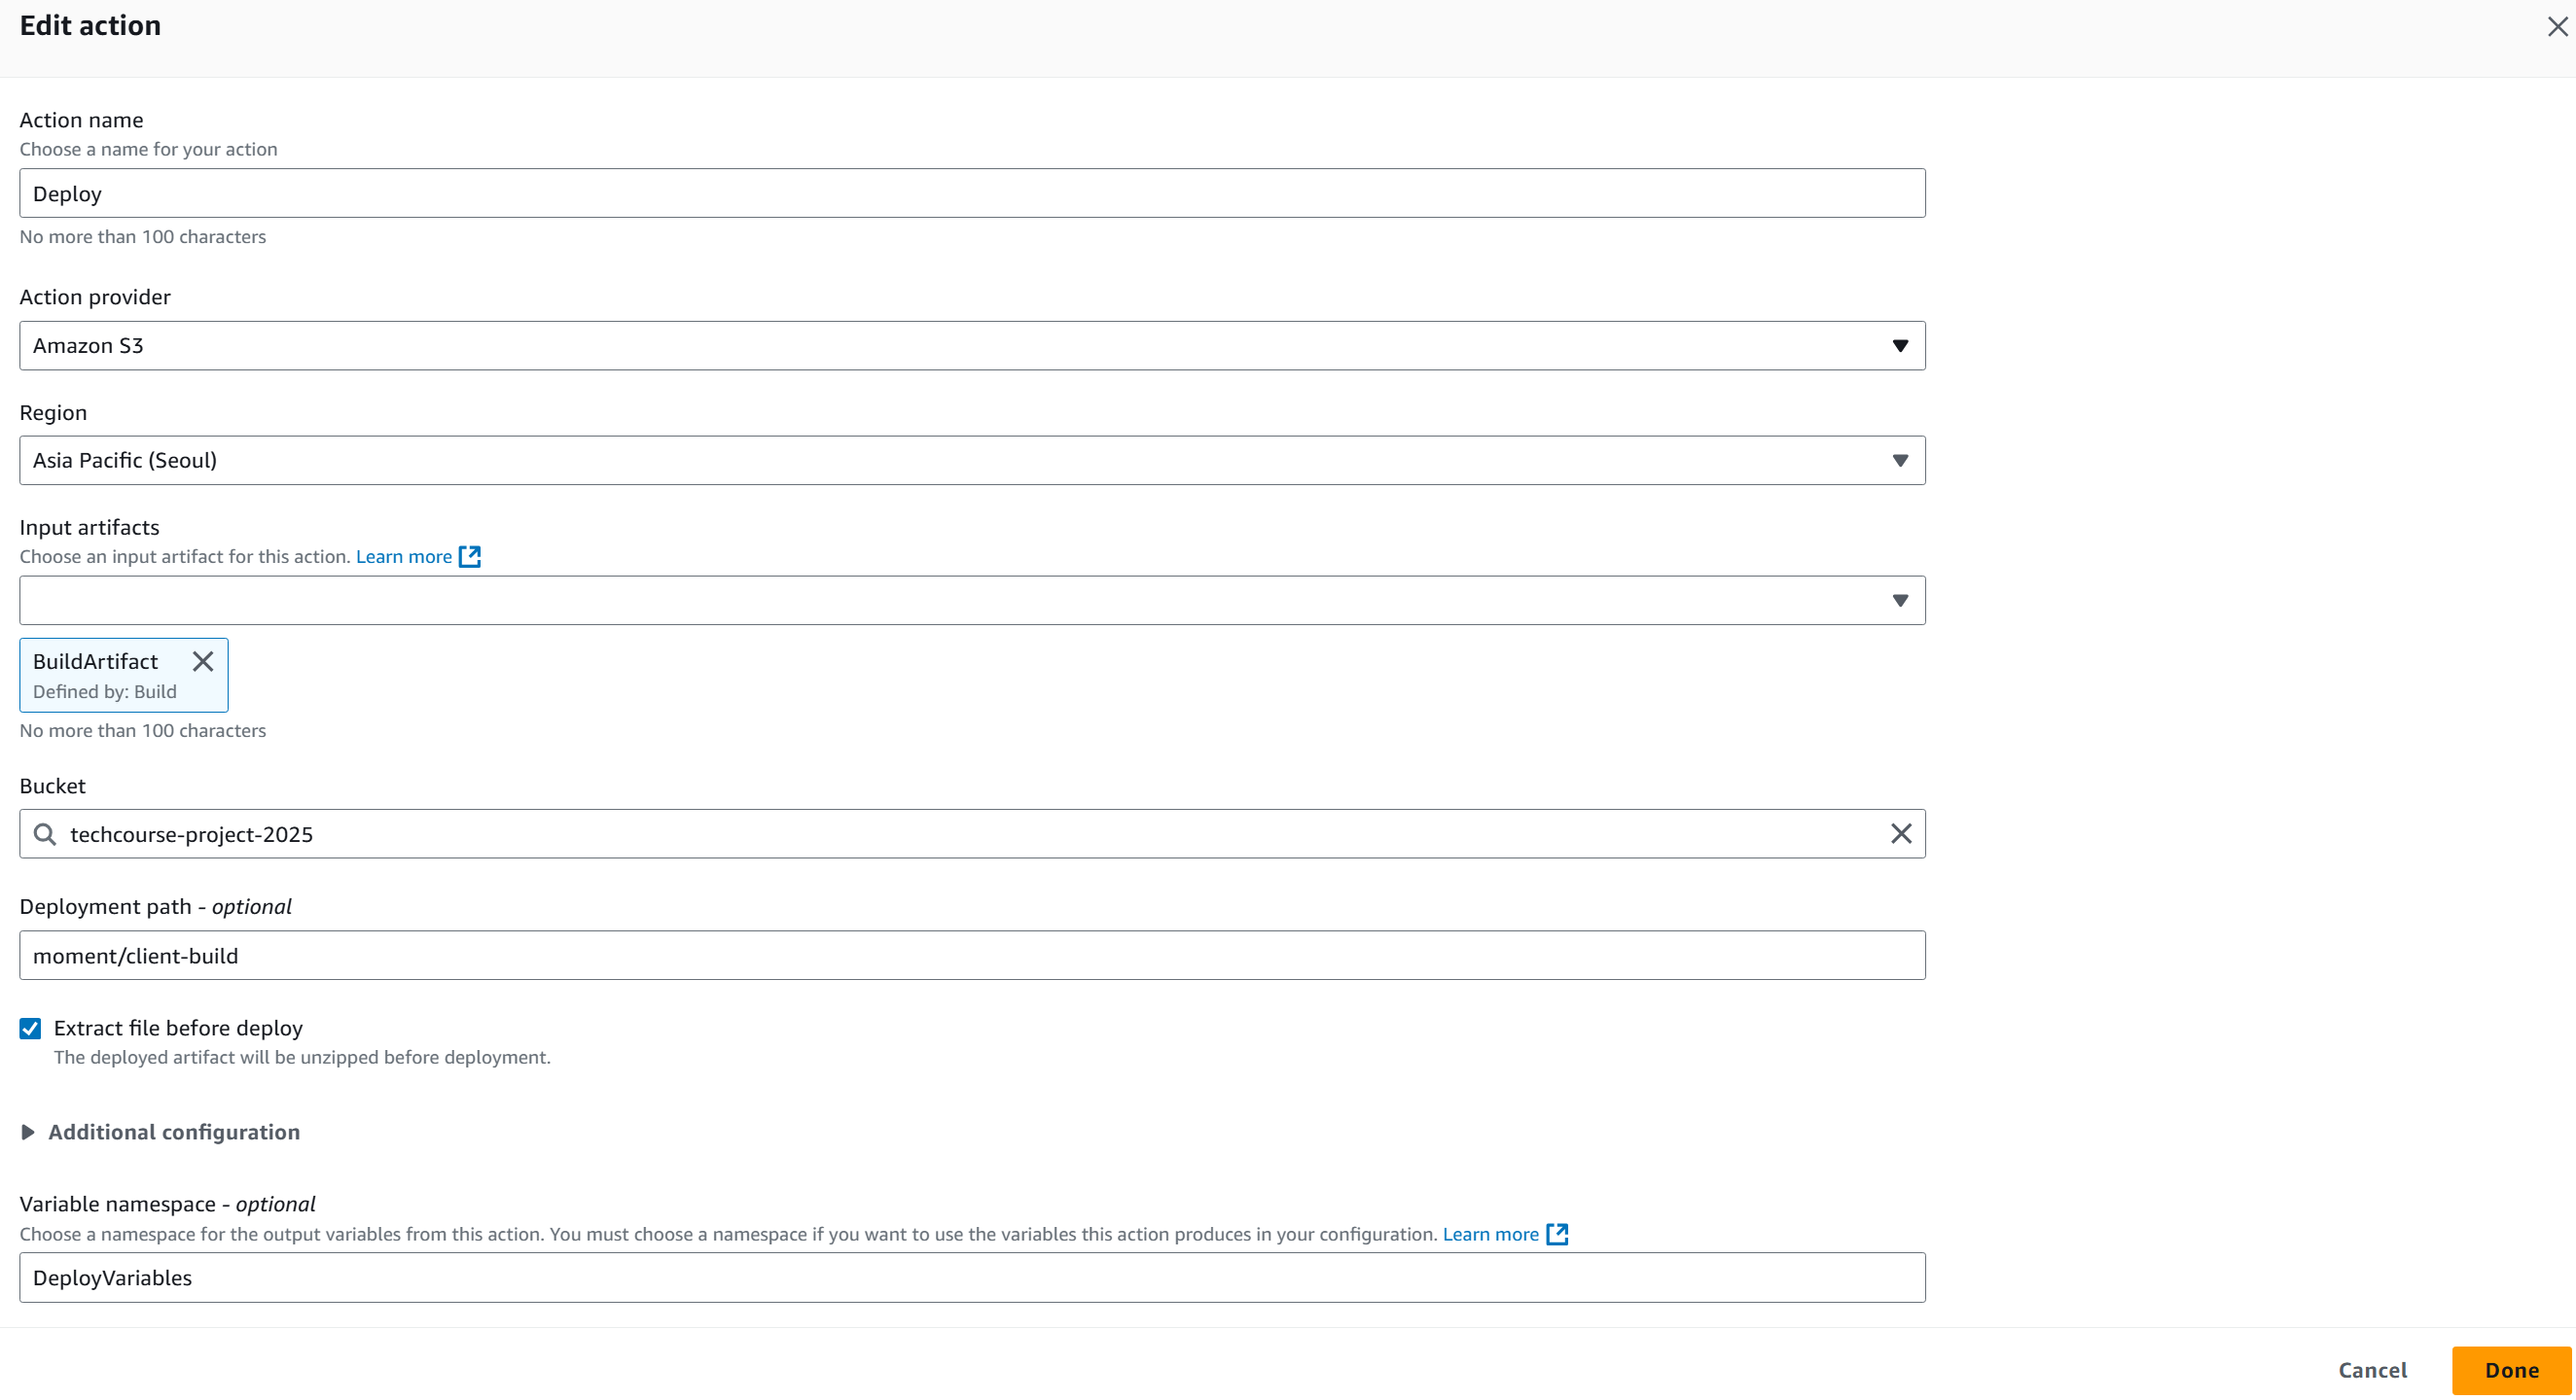Click the Input artifacts dropdown arrow
The width and height of the screenshot is (2576, 1400).
[1900, 601]
